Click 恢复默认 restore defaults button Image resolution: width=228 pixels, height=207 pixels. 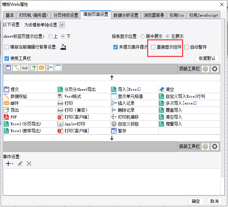point(207,58)
